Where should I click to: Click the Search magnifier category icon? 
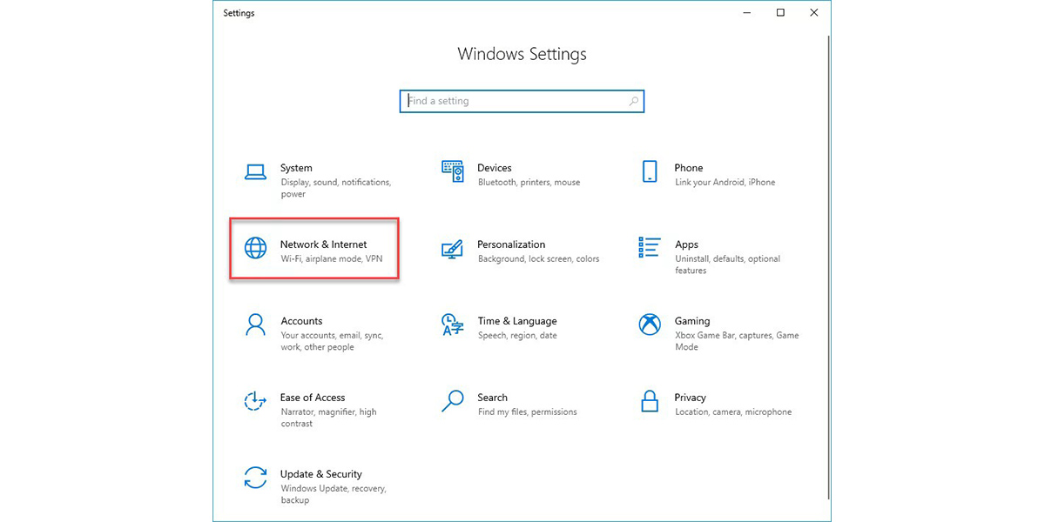pos(453,400)
